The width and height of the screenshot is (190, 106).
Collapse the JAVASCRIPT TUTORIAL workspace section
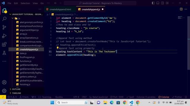click(26, 14)
